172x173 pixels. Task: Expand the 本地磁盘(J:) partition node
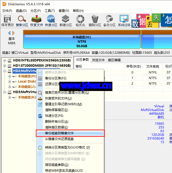point(10,87)
